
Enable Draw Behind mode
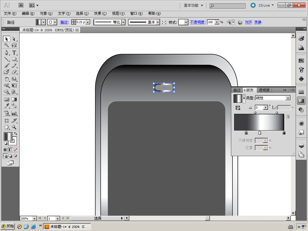[x=10, y=156]
